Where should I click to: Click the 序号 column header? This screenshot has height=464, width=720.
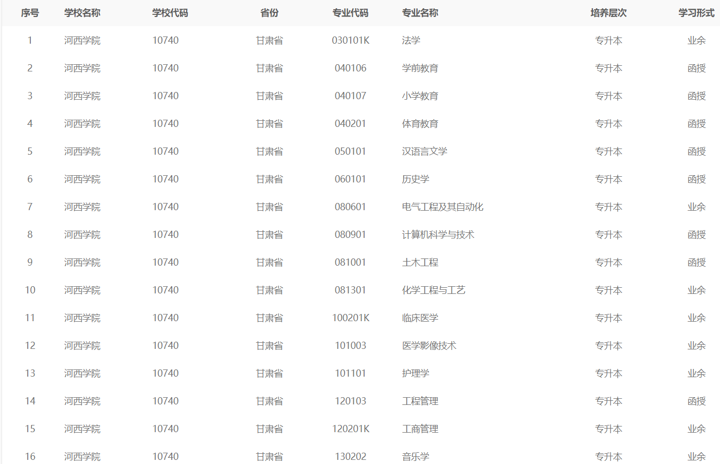tap(30, 13)
